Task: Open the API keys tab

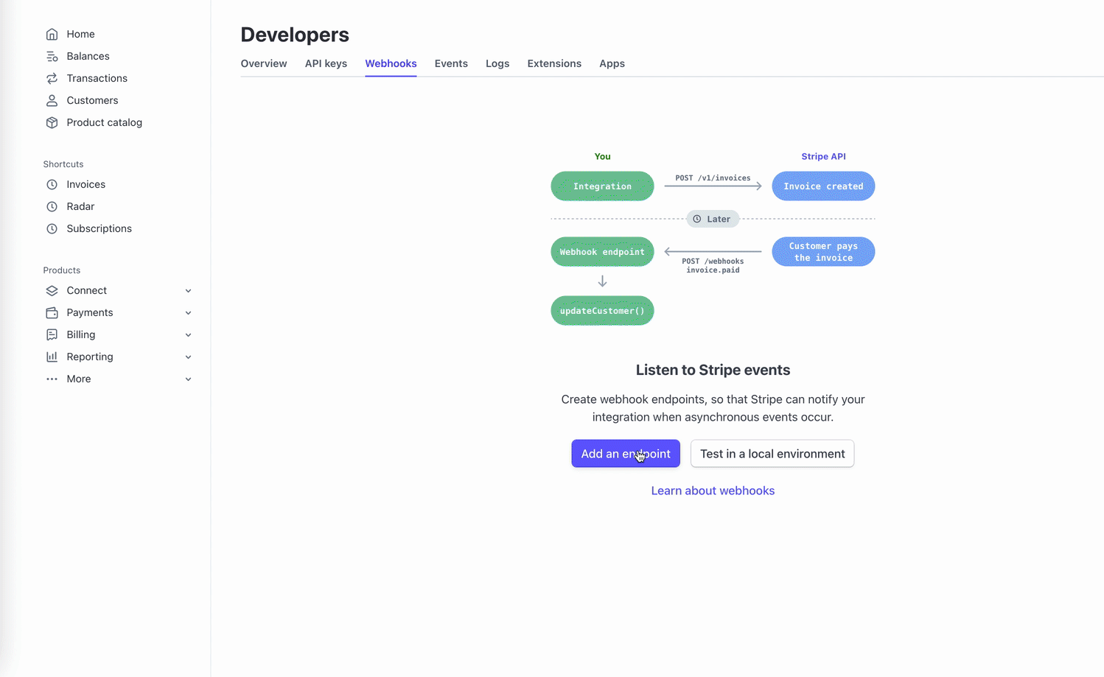Action: 326,63
